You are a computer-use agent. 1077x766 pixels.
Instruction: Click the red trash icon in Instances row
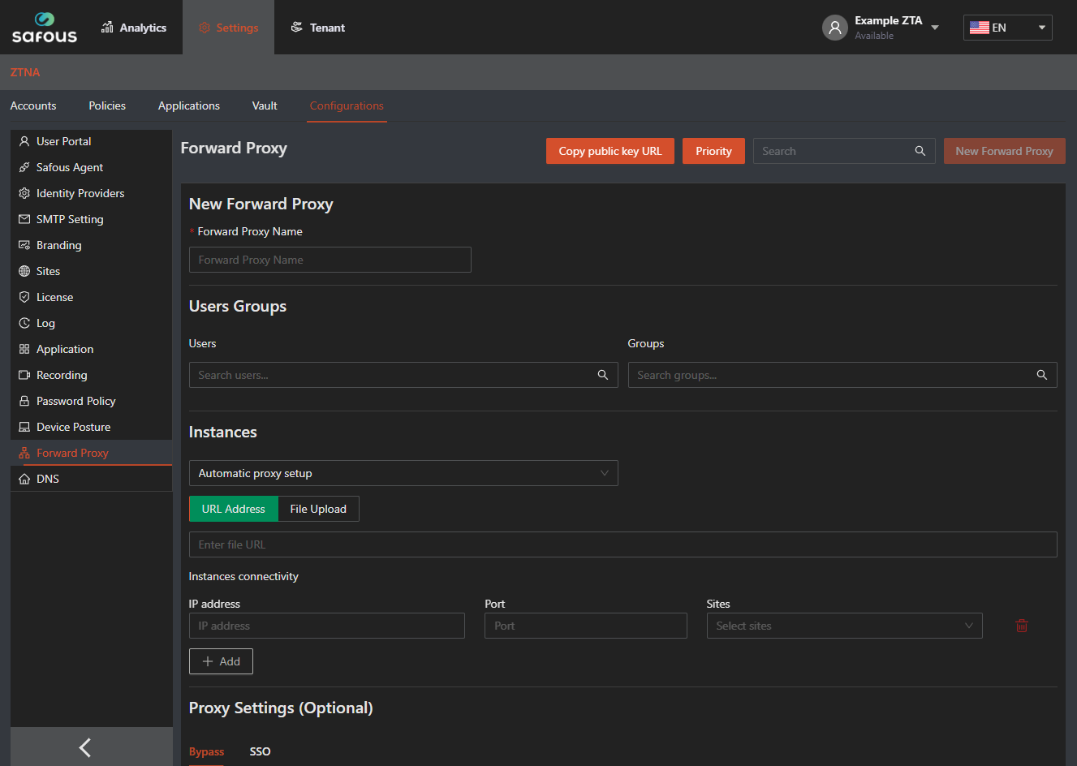(1022, 626)
